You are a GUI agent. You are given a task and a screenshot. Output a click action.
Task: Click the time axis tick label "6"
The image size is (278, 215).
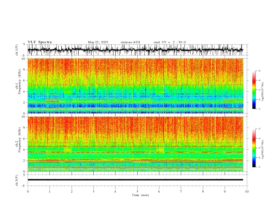[159, 191]
